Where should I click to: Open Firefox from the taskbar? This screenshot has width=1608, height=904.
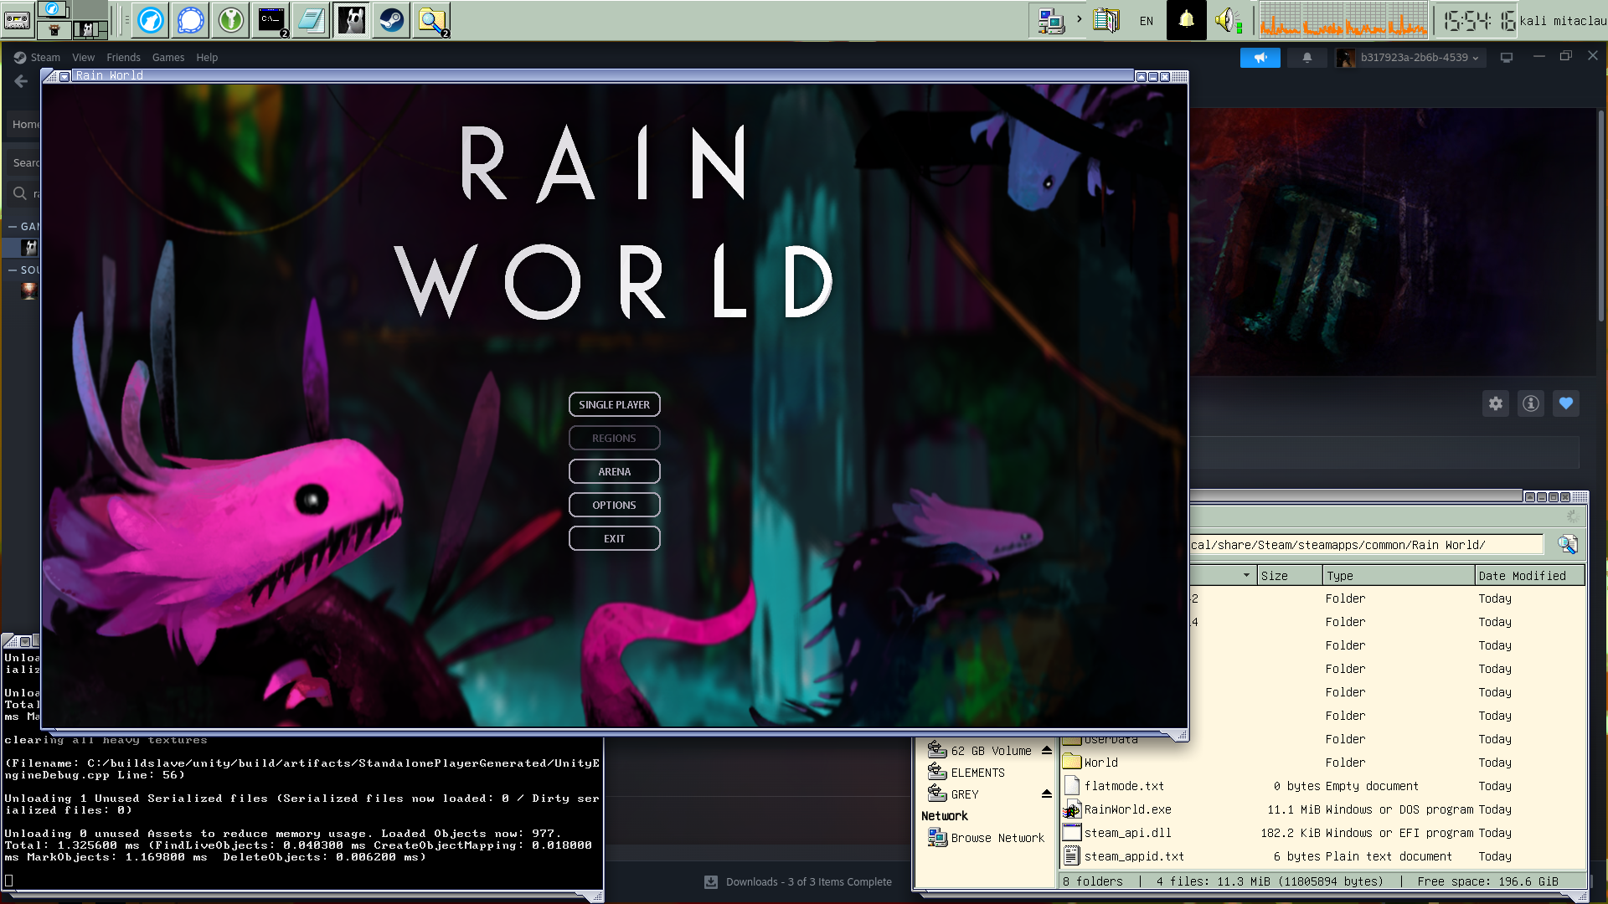pyautogui.click(x=150, y=21)
